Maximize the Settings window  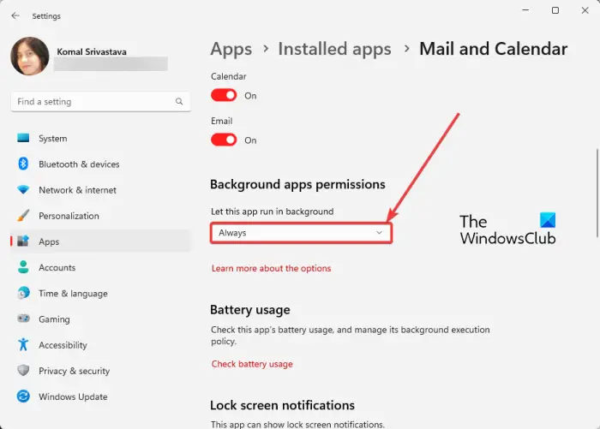point(555,10)
